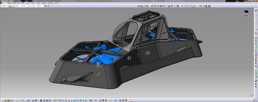This screenshot has width=258, height=102.
Task: Open the Help menu
Action: pos(56,3)
